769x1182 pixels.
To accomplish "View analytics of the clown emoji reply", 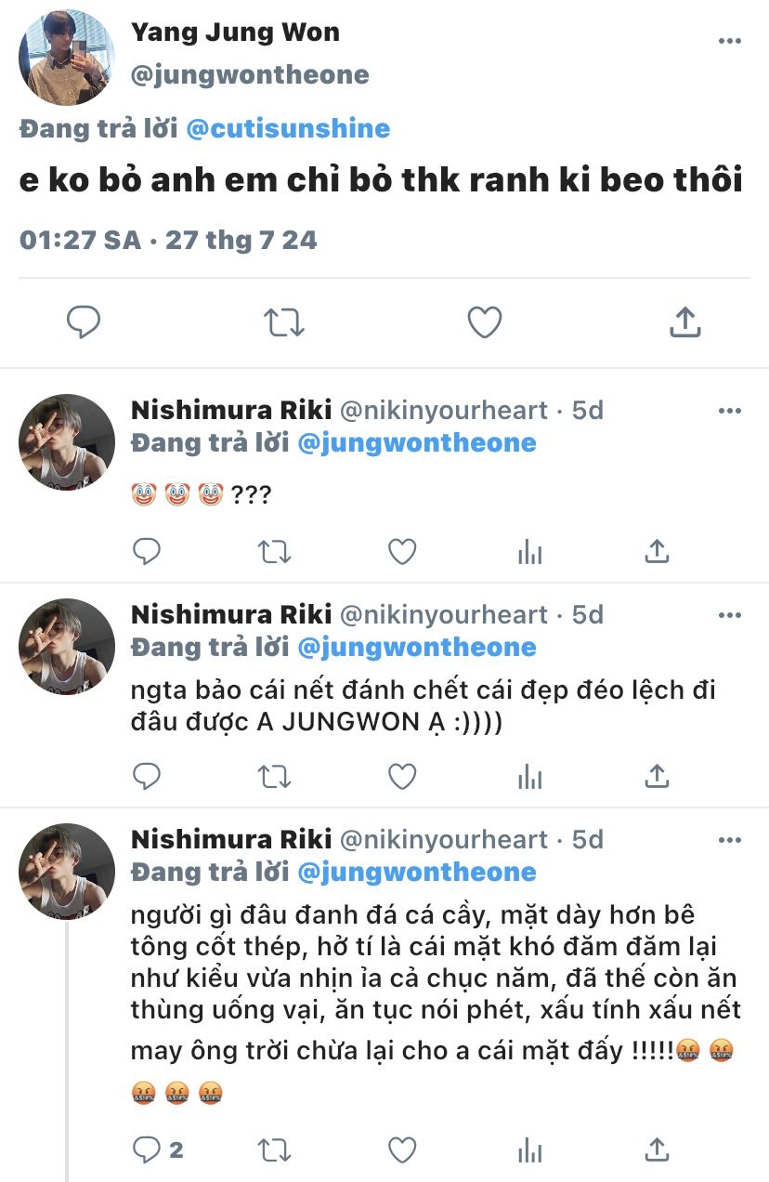I will (x=529, y=552).
